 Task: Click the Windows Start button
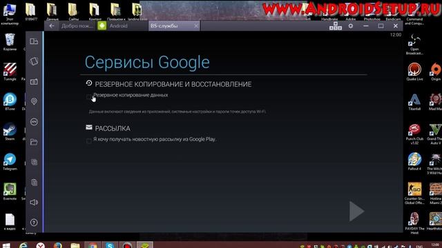tap(6, 245)
